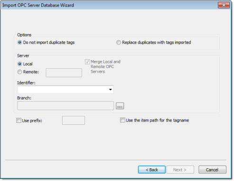This screenshot has height=181, width=234.
Task: Click the Next > button
Action: [x=180, y=170]
